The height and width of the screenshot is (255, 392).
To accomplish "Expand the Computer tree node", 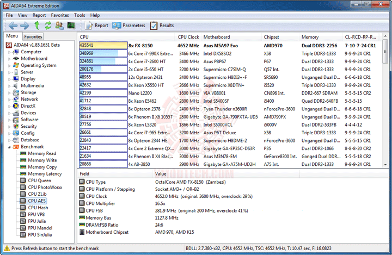I will click(9, 52).
